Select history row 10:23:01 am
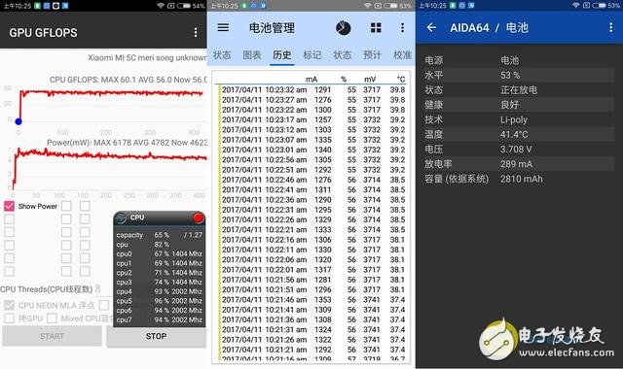This screenshot has height=369, width=623. coord(313,150)
